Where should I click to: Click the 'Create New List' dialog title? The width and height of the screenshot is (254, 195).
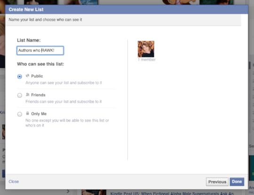coord(26,9)
